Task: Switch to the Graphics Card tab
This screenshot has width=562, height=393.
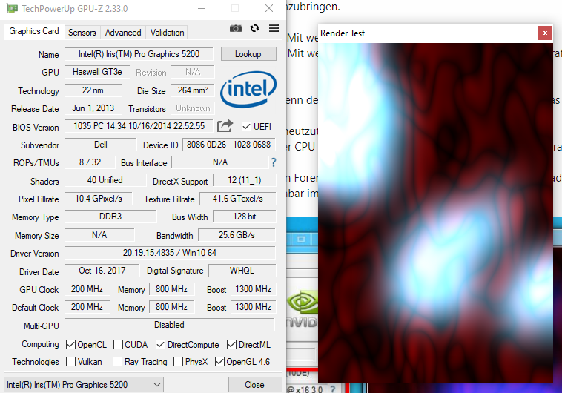Action: click(34, 31)
